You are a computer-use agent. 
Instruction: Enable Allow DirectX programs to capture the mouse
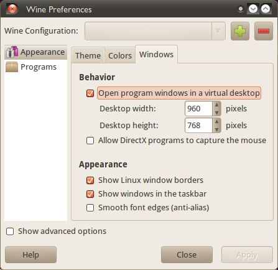[x=90, y=141]
